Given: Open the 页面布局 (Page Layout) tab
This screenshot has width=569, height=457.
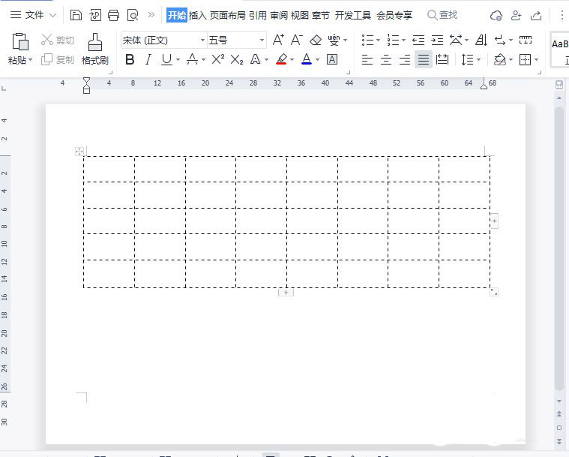Looking at the screenshot, I should point(227,15).
